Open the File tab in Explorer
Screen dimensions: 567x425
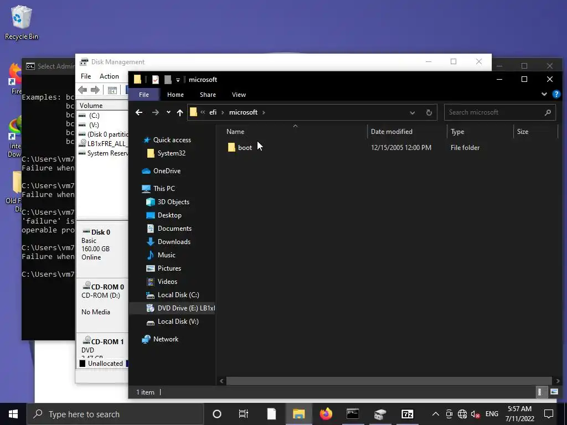(144, 95)
